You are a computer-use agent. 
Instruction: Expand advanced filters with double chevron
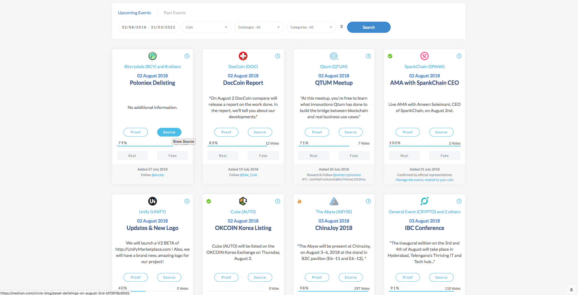(341, 27)
